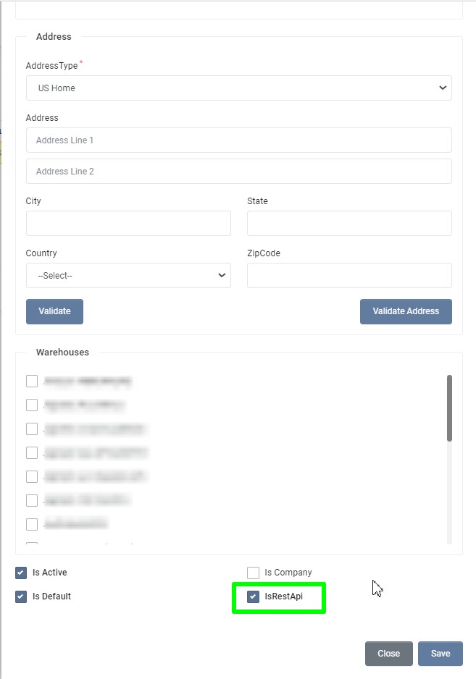The height and width of the screenshot is (679, 476).
Task: Click the Address Line 1 field
Action: [238, 140]
